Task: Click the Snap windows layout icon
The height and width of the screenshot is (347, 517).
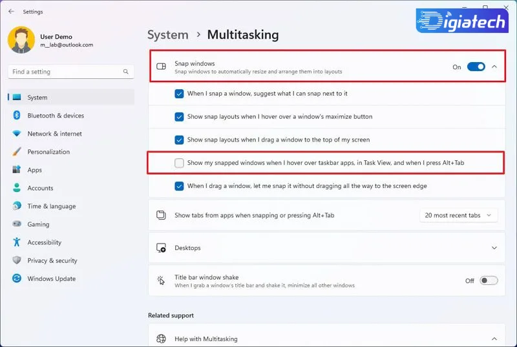Action: pyautogui.click(x=161, y=67)
